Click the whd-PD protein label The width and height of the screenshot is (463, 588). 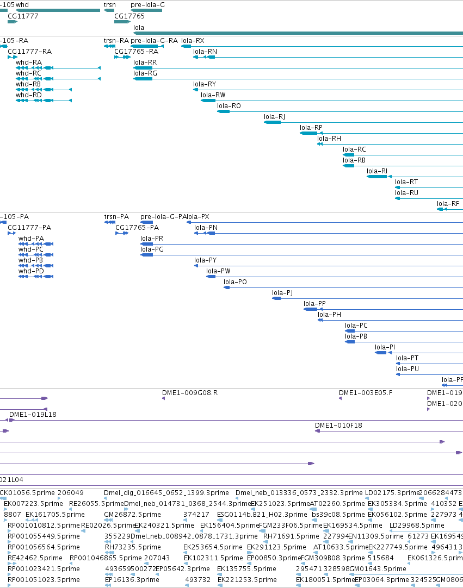pos(31,271)
